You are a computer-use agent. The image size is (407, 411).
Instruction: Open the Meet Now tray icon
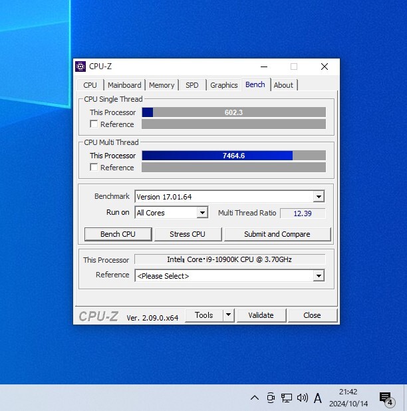[x=271, y=398]
